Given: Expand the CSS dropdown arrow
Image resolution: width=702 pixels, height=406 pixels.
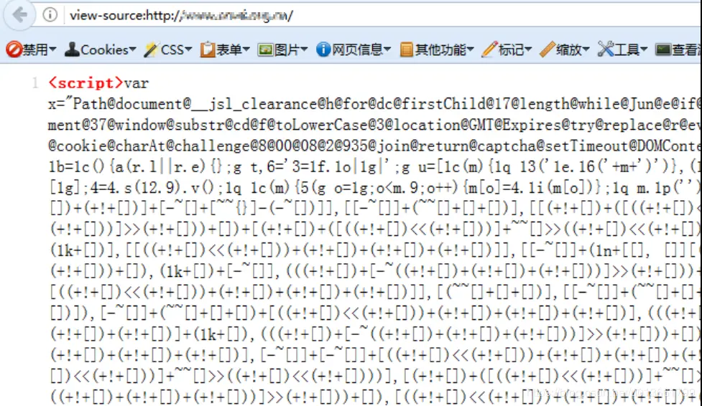Looking at the screenshot, I should 188,49.
